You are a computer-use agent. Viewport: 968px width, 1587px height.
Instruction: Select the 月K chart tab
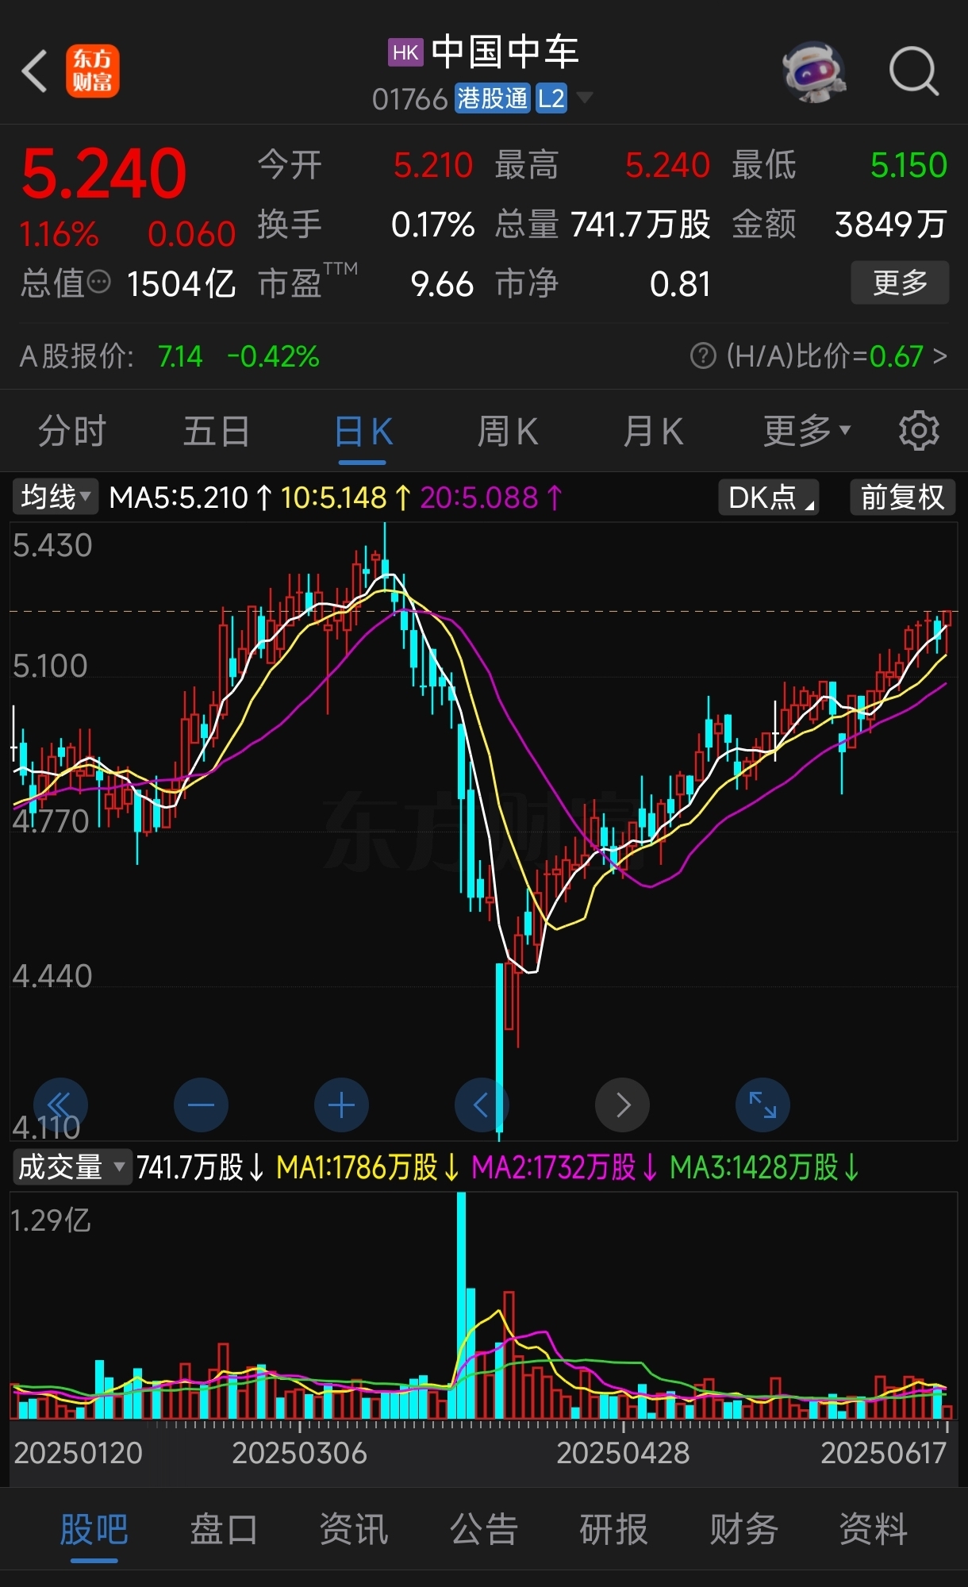(x=654, y=432)
